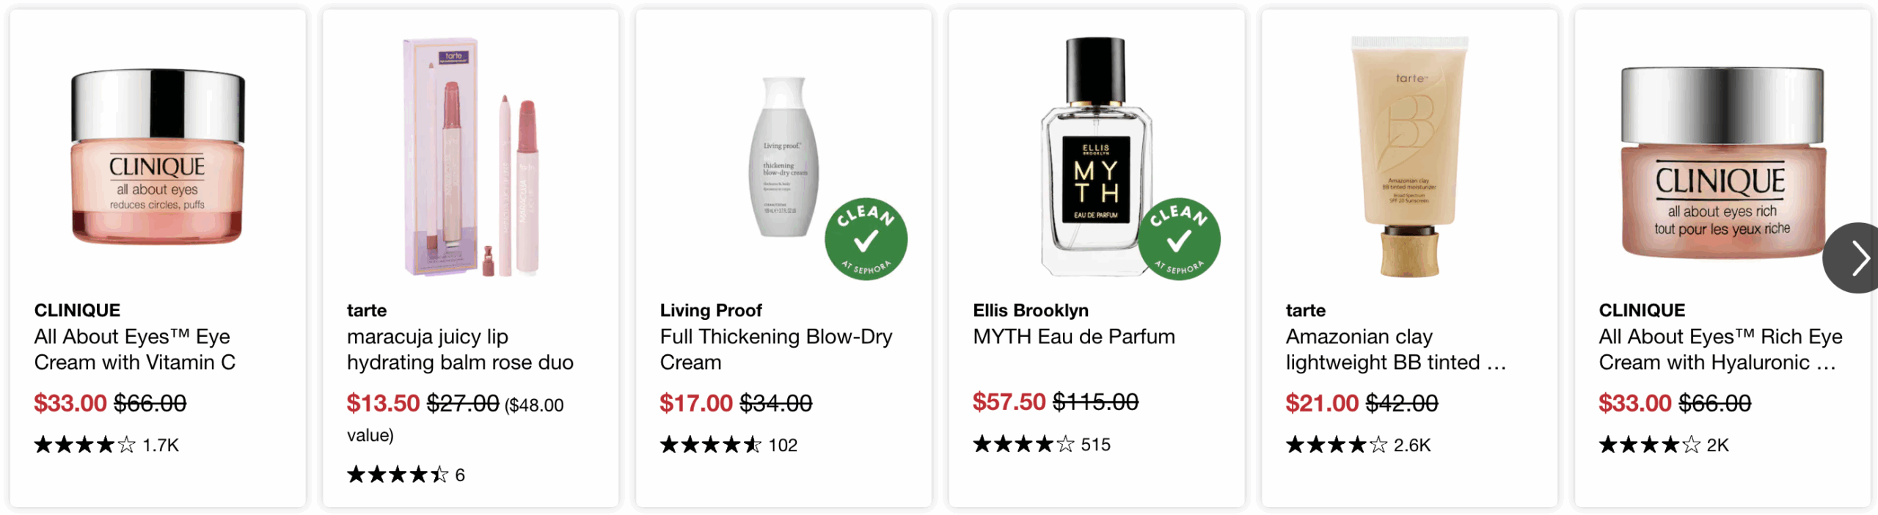Click MYTH Eau de Parfum title

(x=1073, y=337)
